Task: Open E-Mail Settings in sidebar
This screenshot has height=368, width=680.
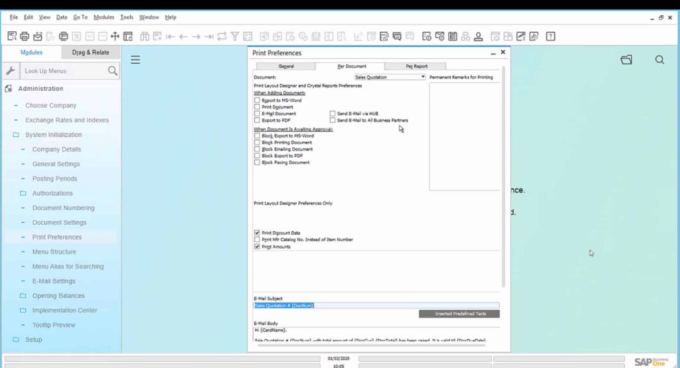Action: tap(54, 281)
